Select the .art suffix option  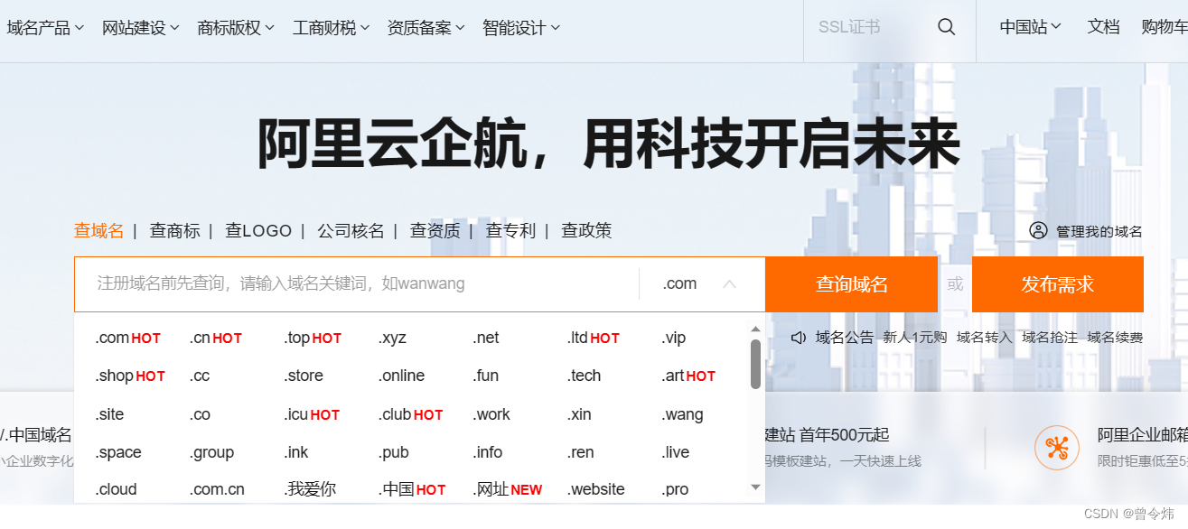[x=688, y=376]
